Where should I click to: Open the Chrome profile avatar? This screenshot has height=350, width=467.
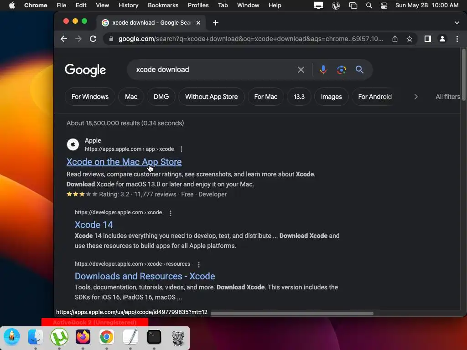(x=442, y=39)
